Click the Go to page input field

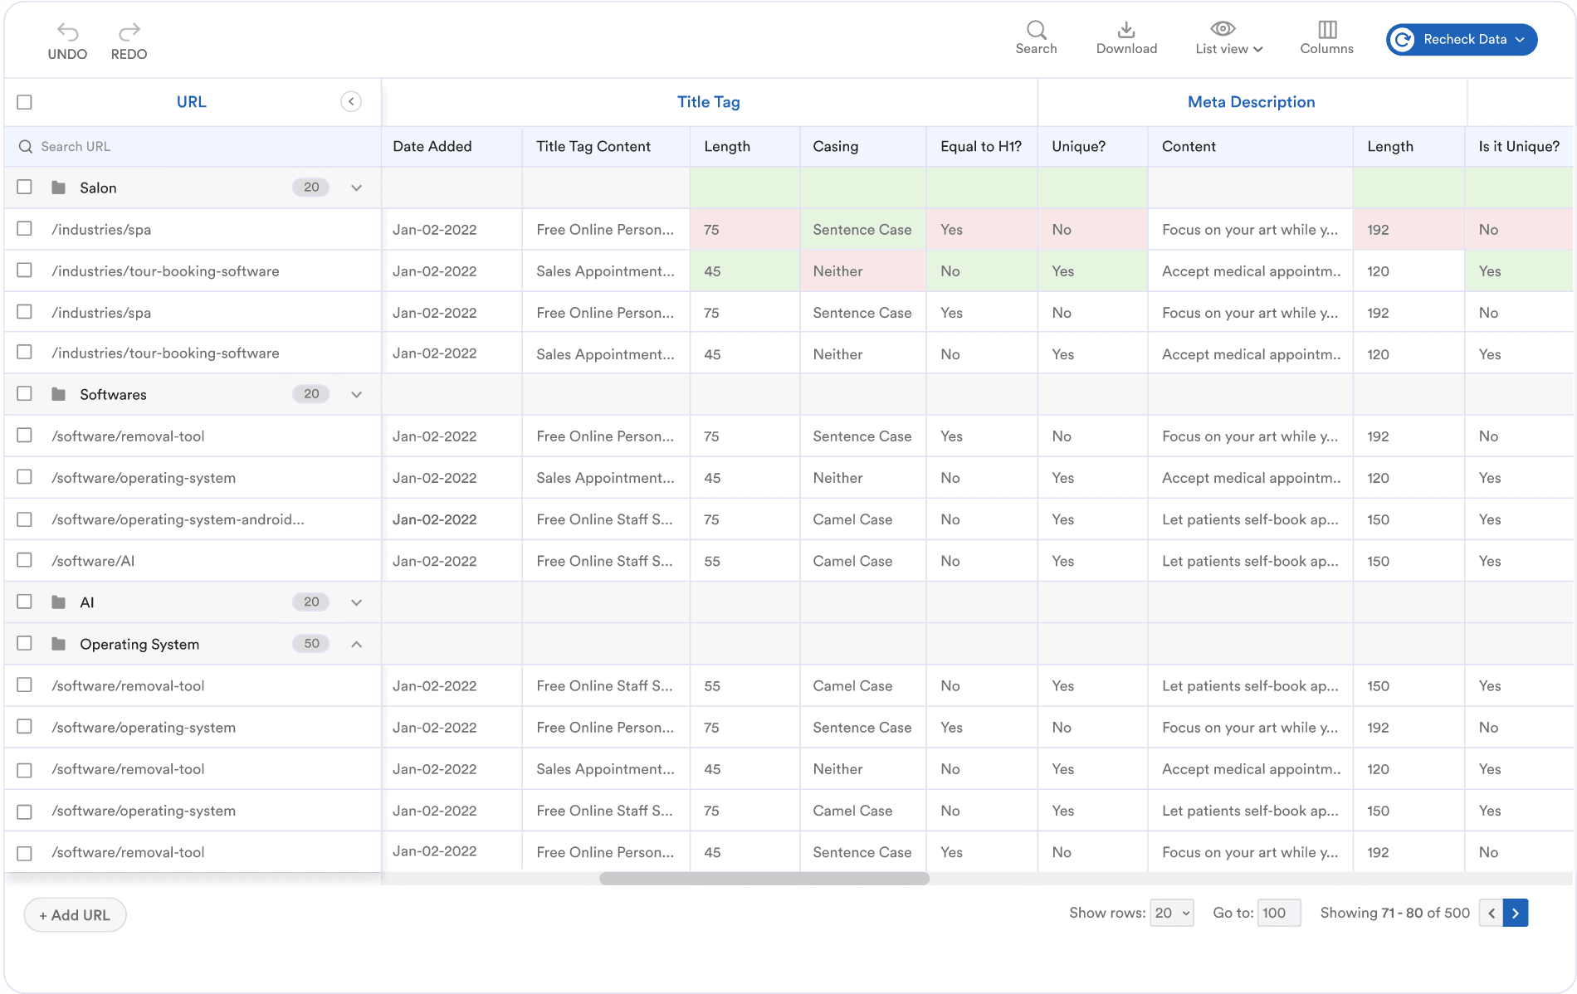point(1278,913)
